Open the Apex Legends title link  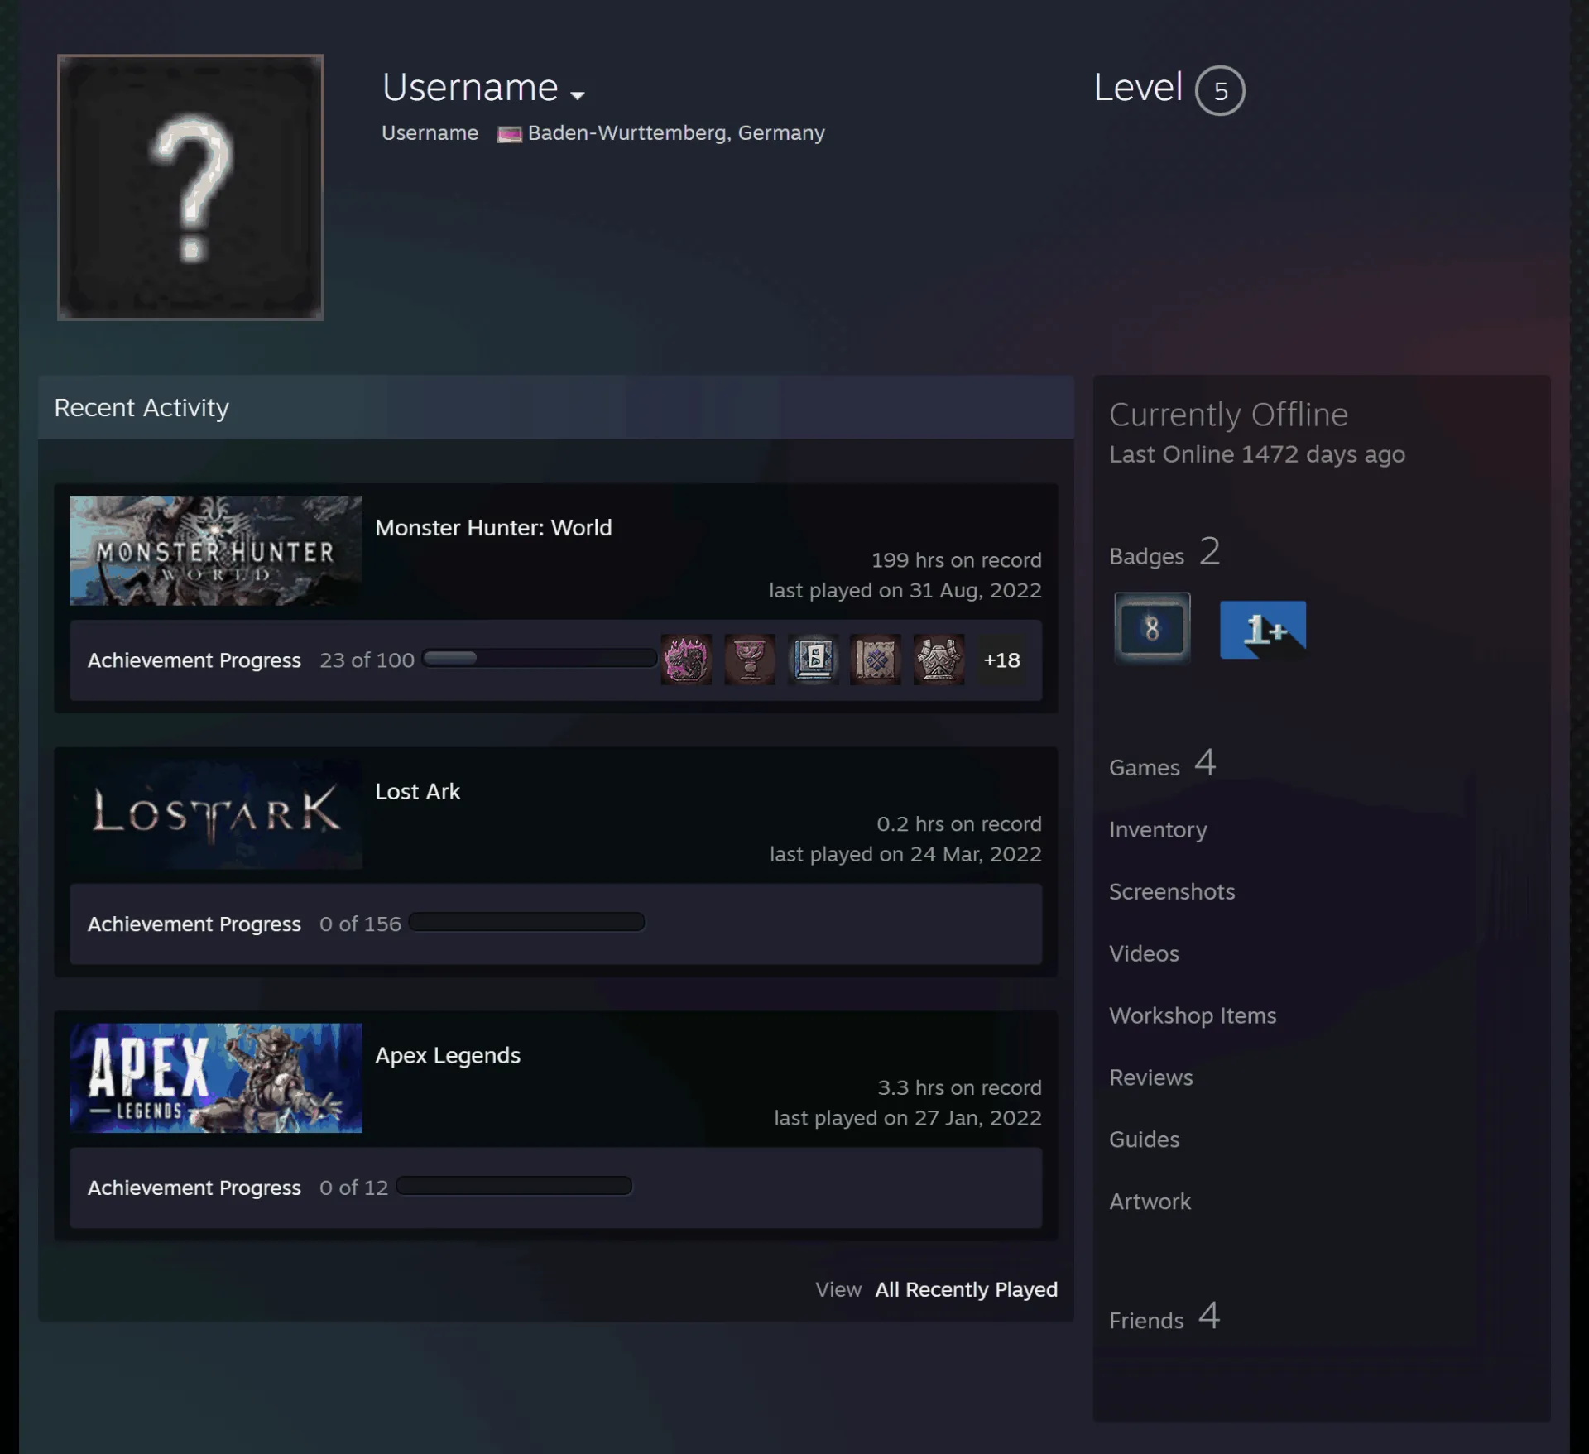[x=448, y=1056]
